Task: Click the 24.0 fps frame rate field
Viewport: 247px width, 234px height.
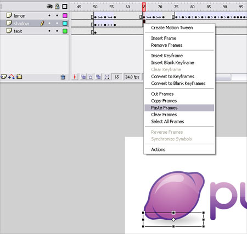Action: [x=132, y=77]
